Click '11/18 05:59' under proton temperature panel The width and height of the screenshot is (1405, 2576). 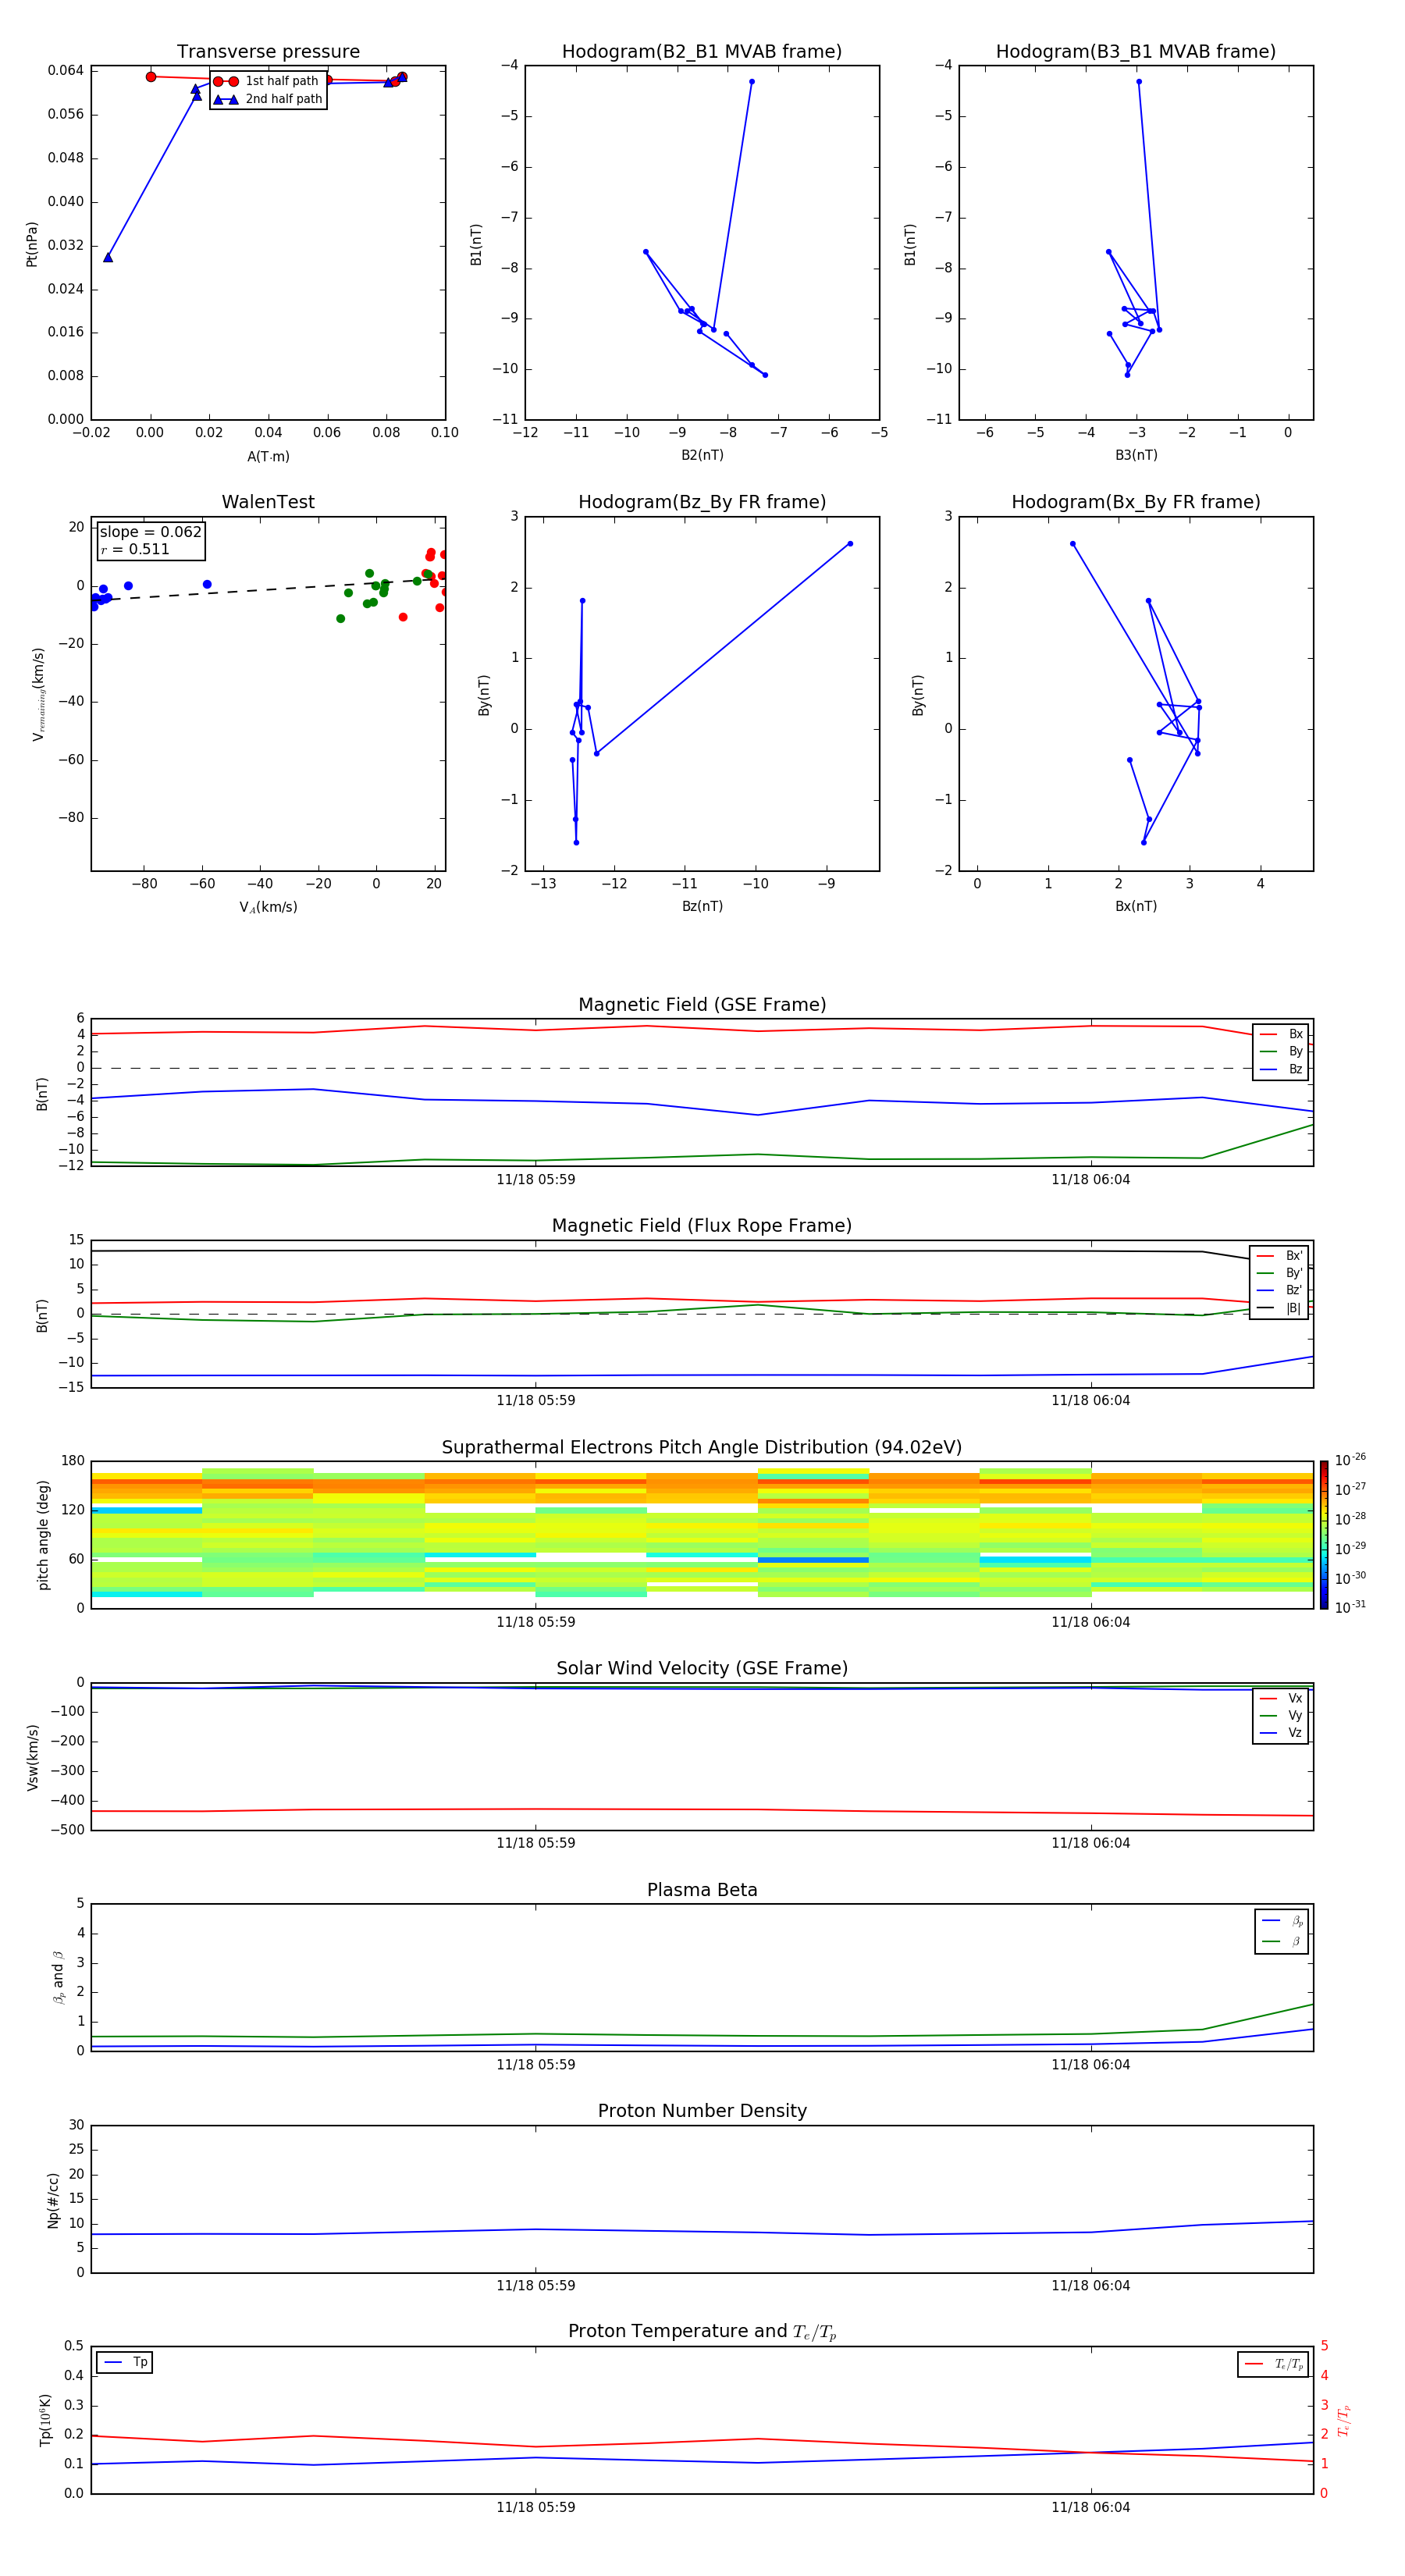[536, 2507]
